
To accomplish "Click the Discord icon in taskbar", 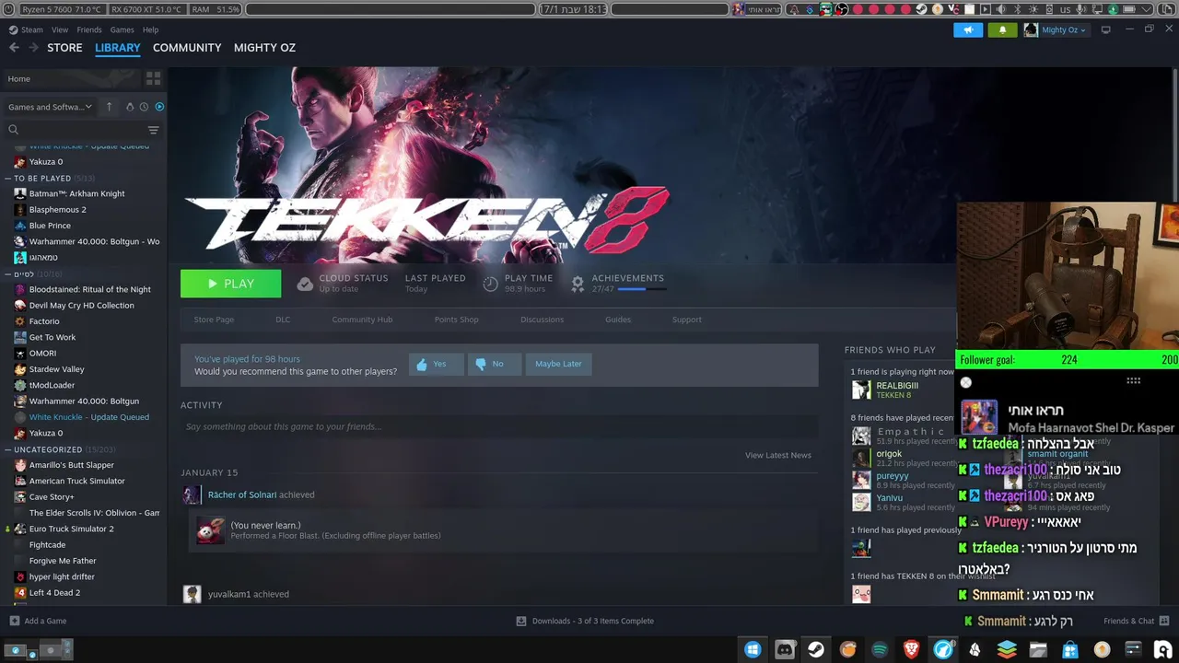I will tap(784, 649).
